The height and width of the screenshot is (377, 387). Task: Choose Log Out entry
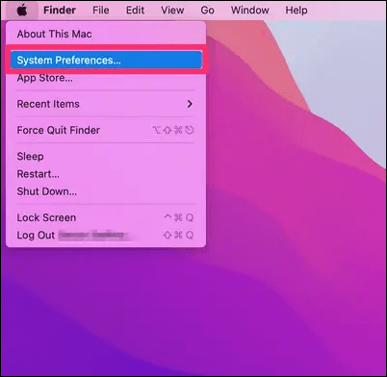coord(106,236)
